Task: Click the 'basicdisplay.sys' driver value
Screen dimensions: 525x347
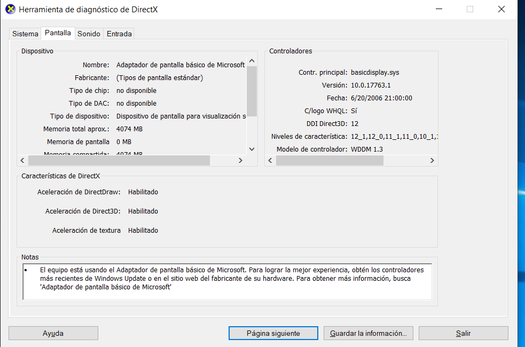Action: (375, 73)
